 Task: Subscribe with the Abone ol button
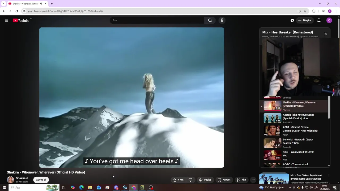coord(41,180)
